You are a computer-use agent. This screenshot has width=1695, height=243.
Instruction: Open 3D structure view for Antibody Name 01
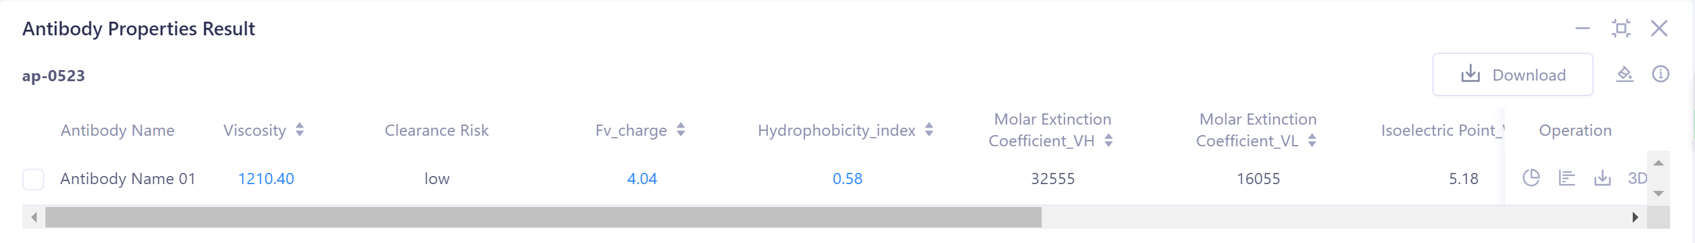[x=1637, y=178]
